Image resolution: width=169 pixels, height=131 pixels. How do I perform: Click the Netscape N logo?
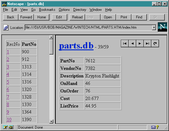163,27
